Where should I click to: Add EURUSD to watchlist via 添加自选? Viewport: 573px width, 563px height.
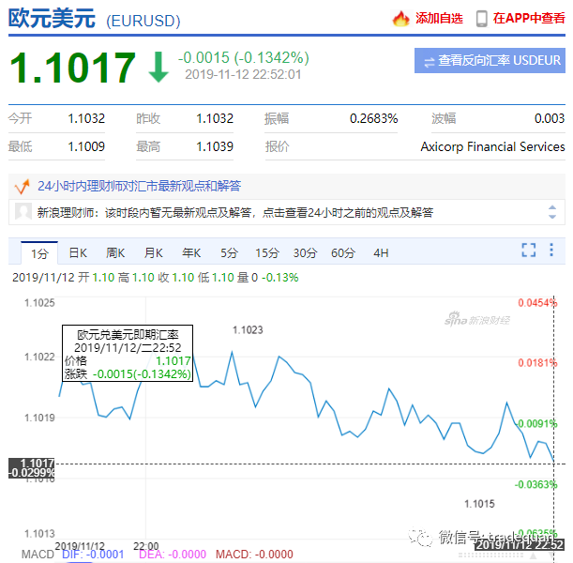point(439,18)
